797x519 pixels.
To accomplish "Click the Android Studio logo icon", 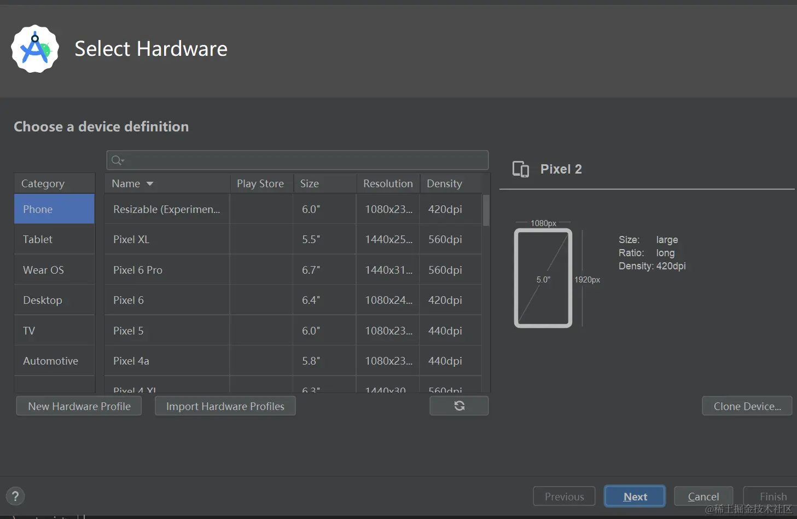I will (x=35, y=49).
